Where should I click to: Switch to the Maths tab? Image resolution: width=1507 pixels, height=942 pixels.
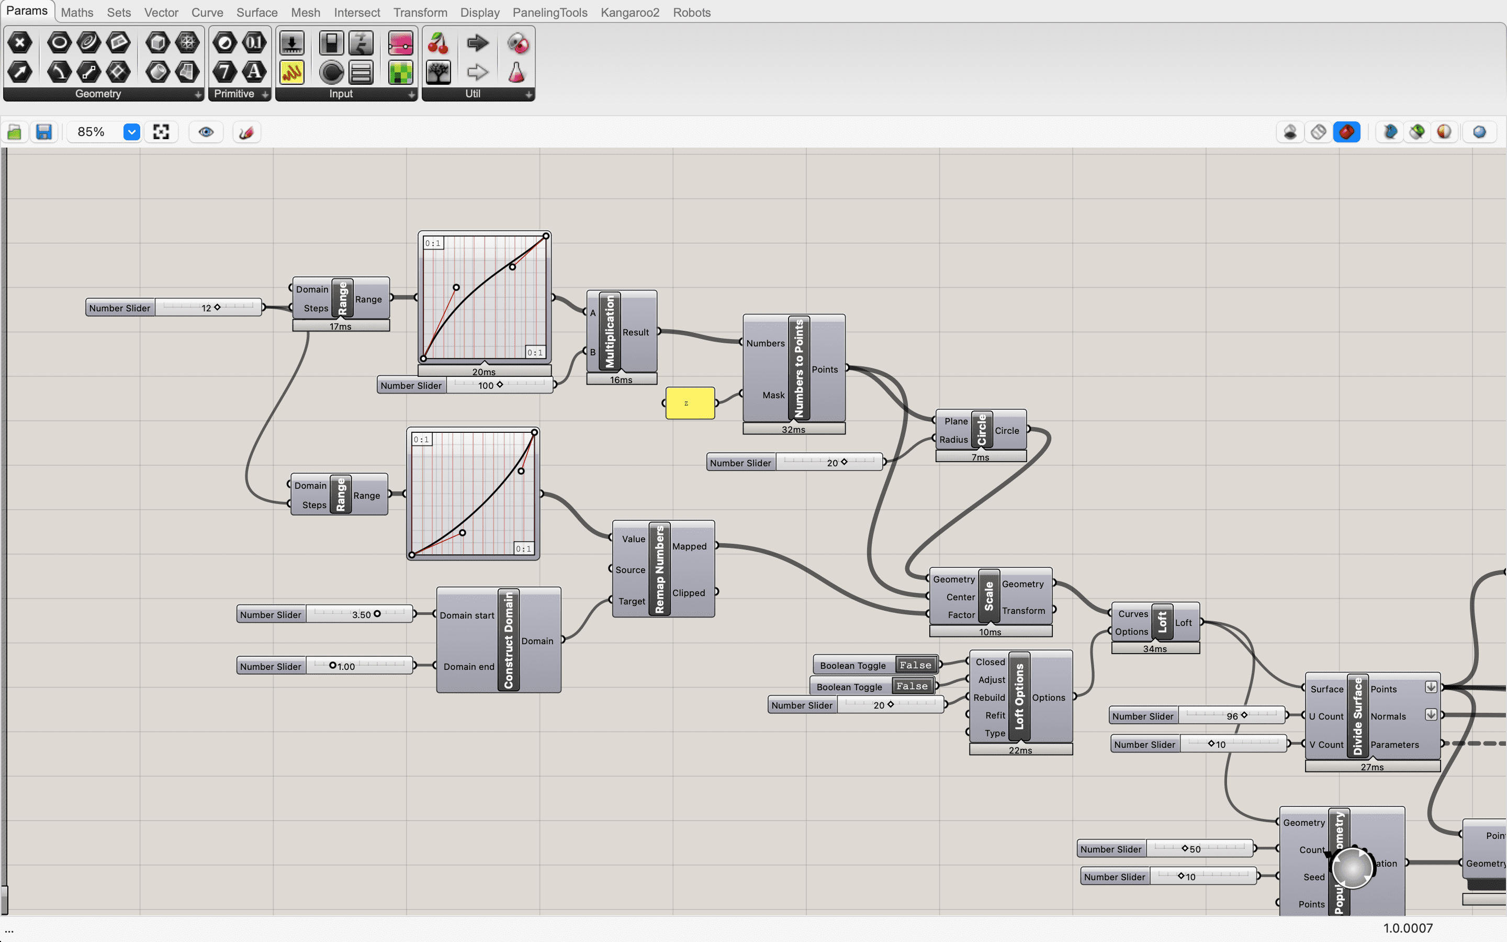pos(77,13)
